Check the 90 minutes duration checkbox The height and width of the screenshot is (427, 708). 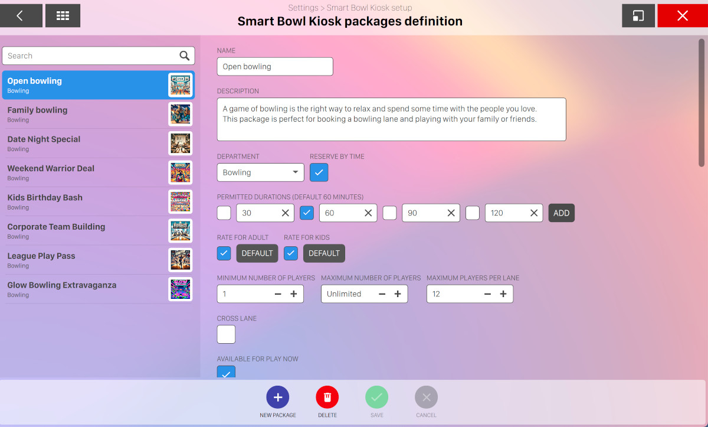coord(389,213)
